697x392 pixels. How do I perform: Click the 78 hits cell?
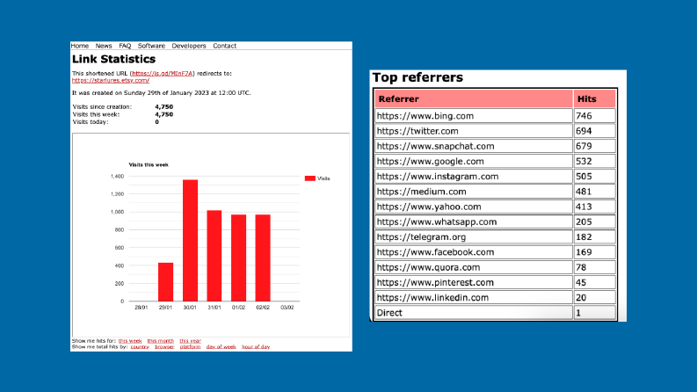595,267
